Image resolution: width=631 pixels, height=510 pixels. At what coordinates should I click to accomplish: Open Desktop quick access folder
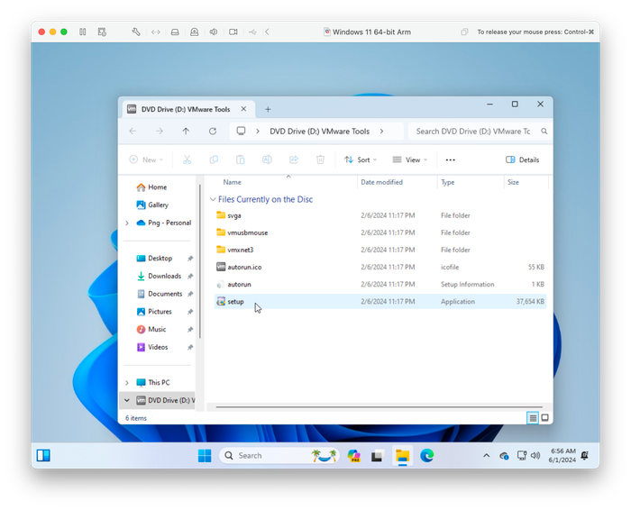pyautogui.click(x=160, y=259)
